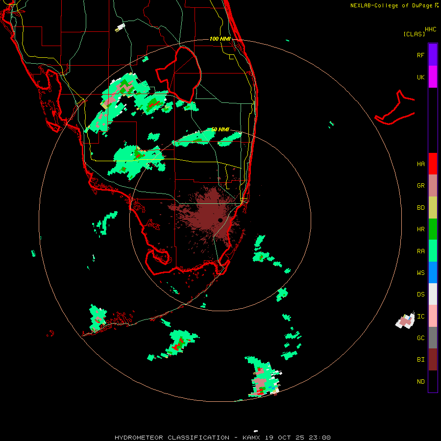Click the 'WS' legend label
This screenshot has height=441, width=441.
(420, 273)
